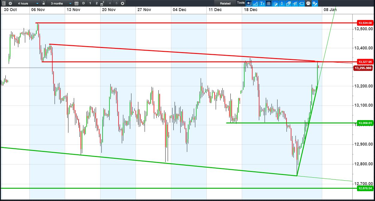Screen dimensions: 375x201
Task: Click the 08 Jan date axis label
Action: point(330,10)
